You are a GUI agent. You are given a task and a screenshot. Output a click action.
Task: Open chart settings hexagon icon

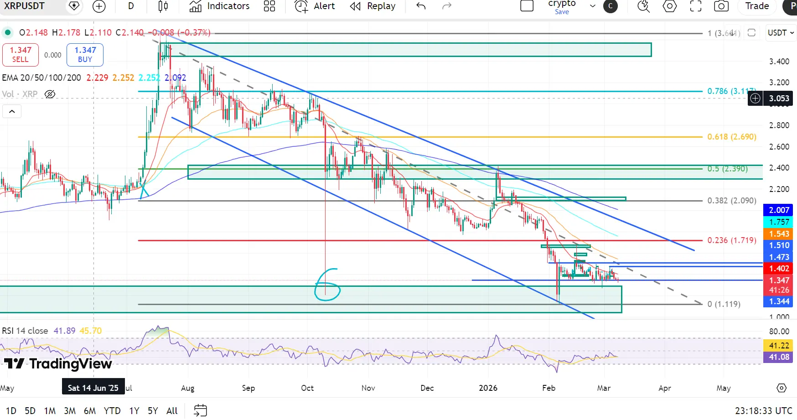point(669,6)
